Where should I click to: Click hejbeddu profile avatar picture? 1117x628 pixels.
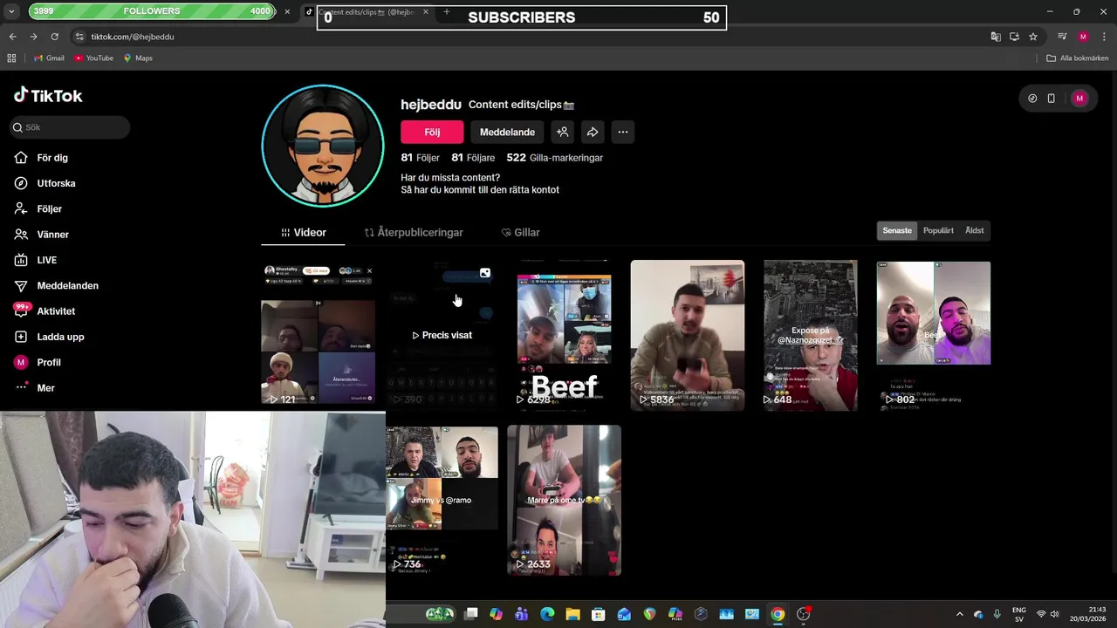click(x=323, y=146)
